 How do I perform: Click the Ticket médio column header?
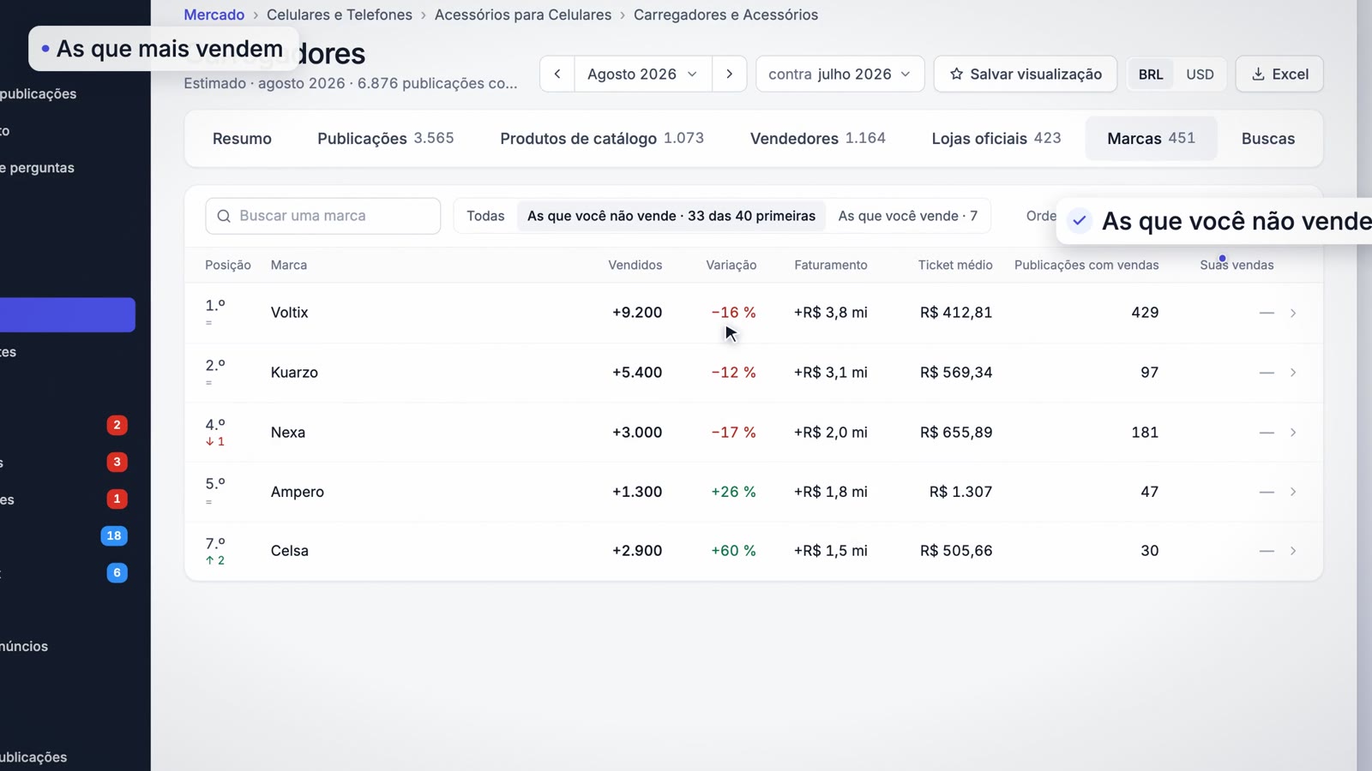955,266
